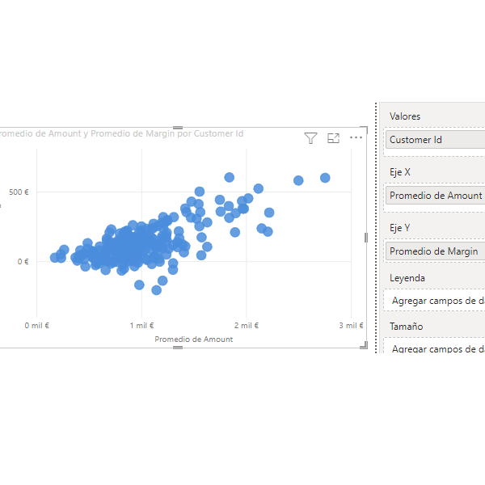Click the bottom-middle resize handle of the visual

click(x=178, y=348)
